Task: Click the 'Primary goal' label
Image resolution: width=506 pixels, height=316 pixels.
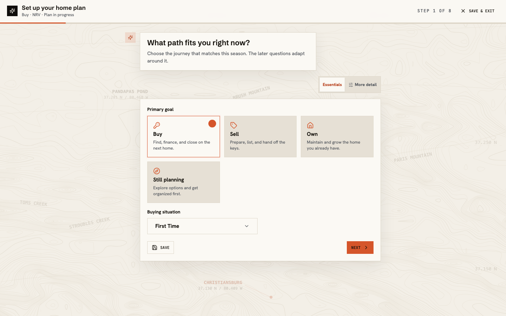Action: pyautogui.click(x=160, y=110)
